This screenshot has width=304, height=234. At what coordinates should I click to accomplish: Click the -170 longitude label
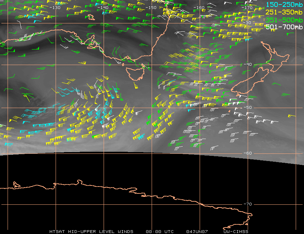tap(247, 8)
